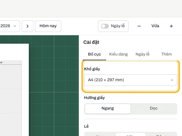The image size is (182, 136).
Task: Click the white calendar page preview
Action: pos(14,90)
